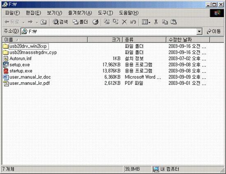Select the user_manual_kr.doc Word icon
The height and width of the screenshot is (174, 226).
6,77
